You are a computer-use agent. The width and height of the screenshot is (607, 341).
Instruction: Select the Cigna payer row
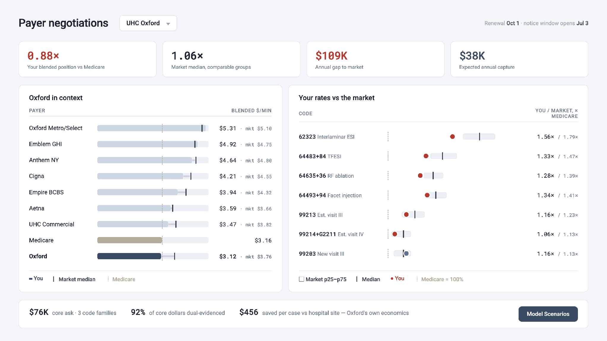point(150,176)
